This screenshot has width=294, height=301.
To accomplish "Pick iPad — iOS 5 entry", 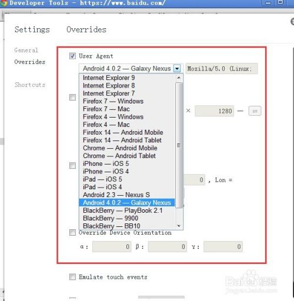I will pos(127,179).
